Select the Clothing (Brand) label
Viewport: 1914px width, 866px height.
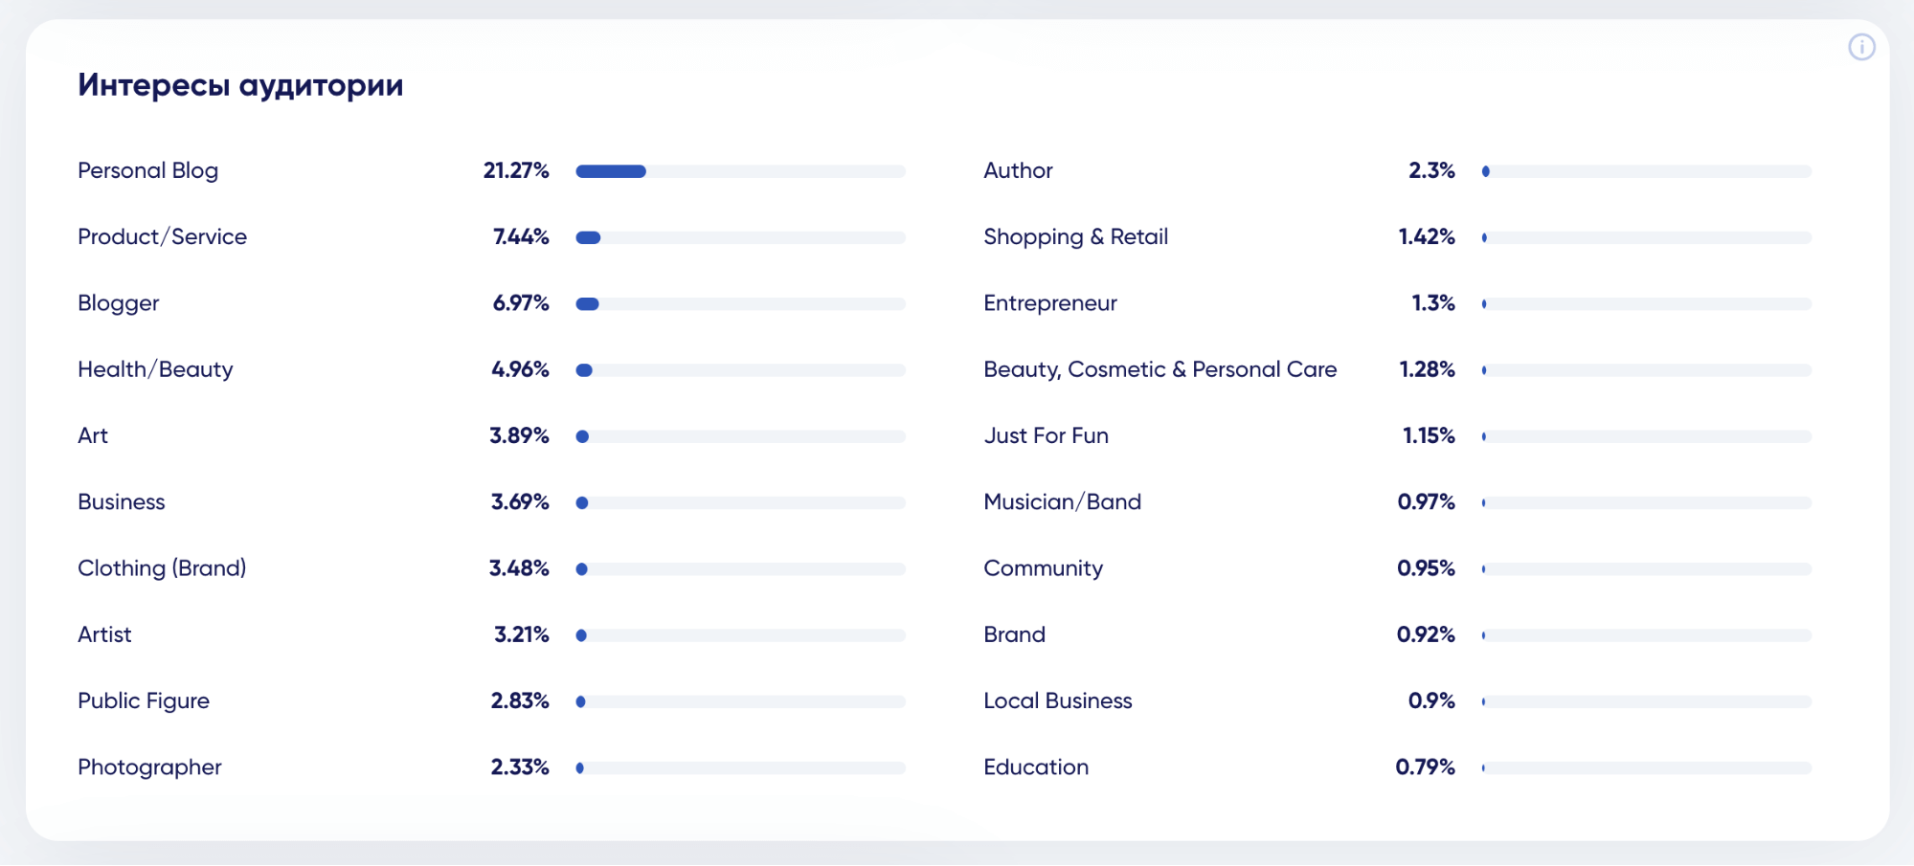pyautogui.click(x=162, y=568)
